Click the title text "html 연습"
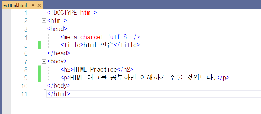Screen dimensions: 261x114 coord(98,45)
